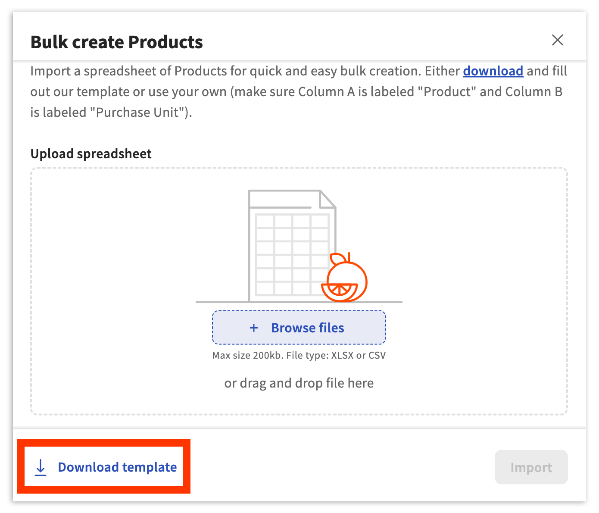
Task: Open the download hyperlink in the description text
Action: pyautogui.click(x=493, y=71)
